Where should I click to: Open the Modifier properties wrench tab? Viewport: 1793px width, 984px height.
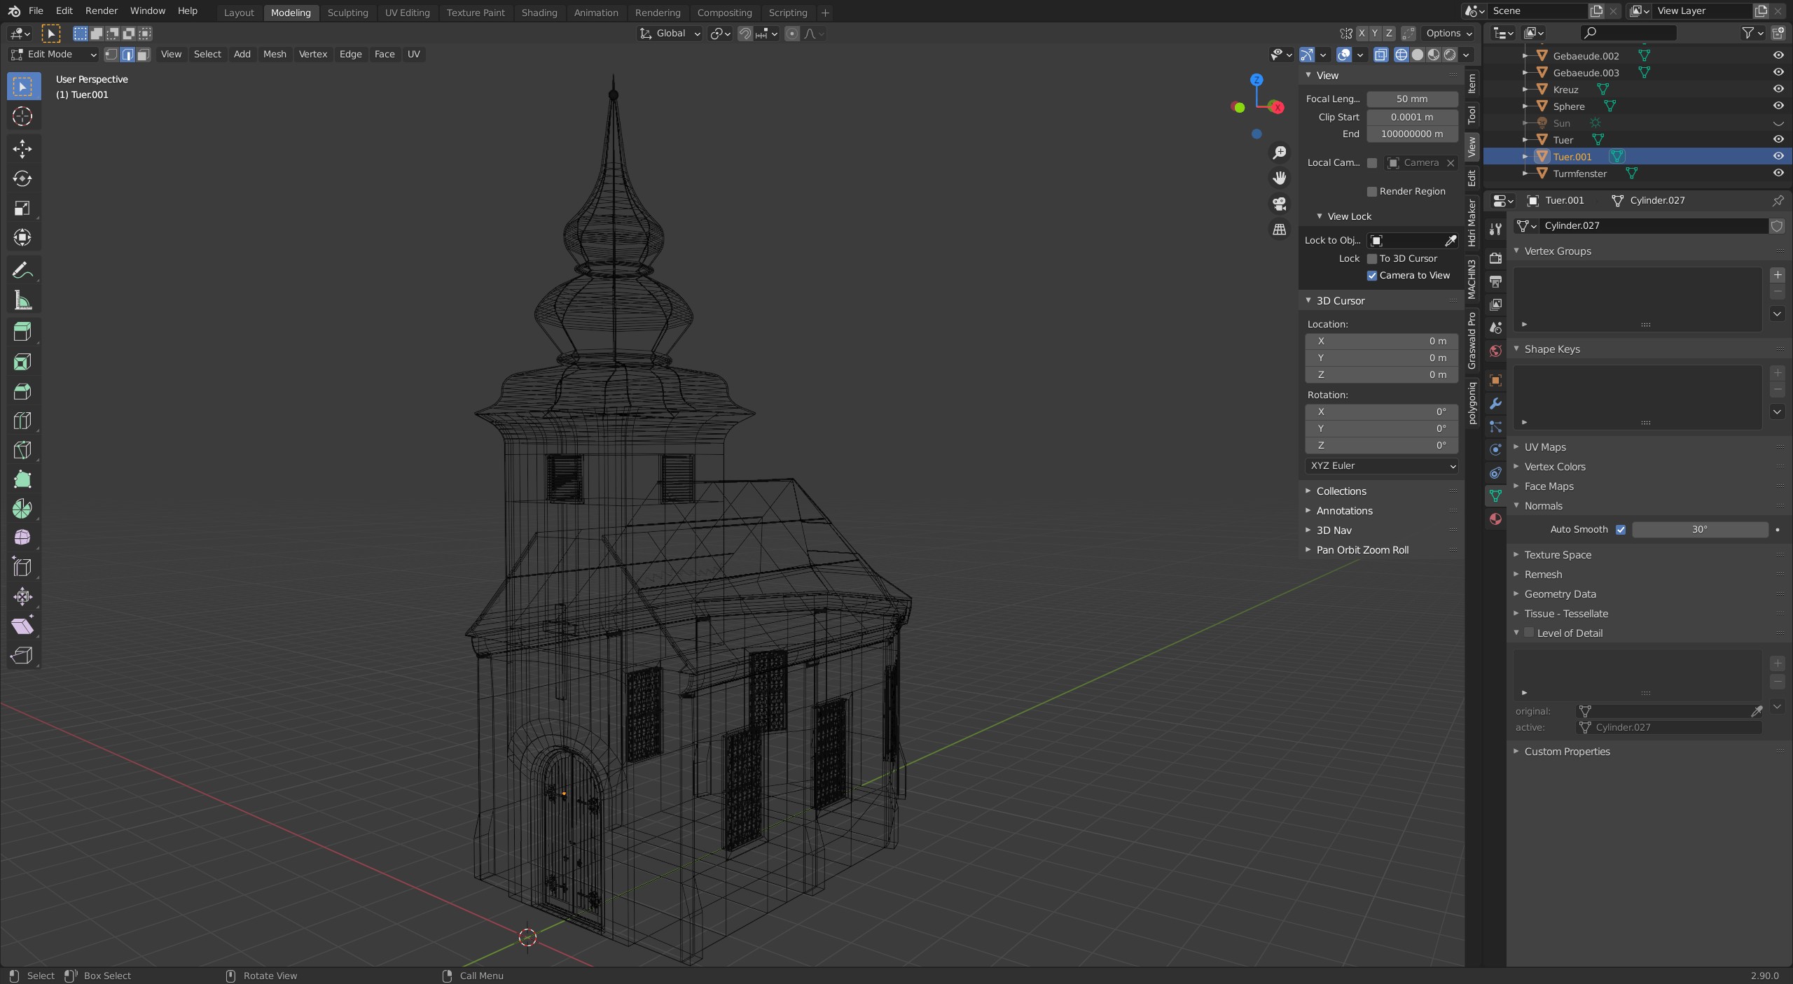(1495, 403)
